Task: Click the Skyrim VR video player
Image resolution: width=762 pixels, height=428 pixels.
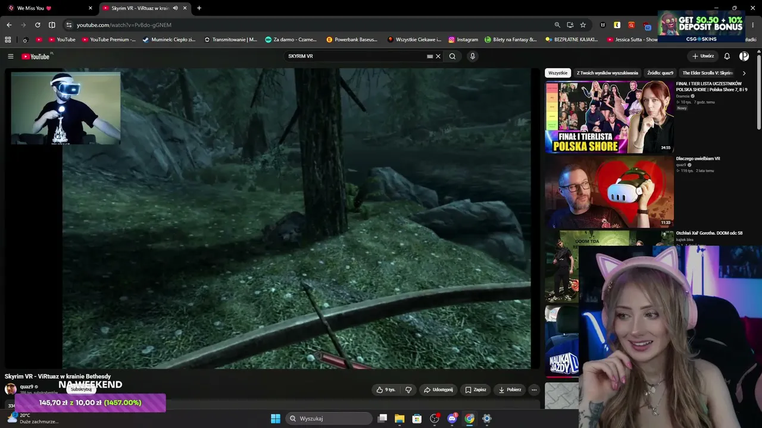Action: (272, 218)
